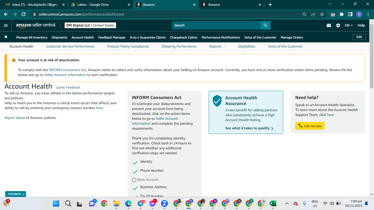Toggle the Chrome side panel
The height and width of the screenshot is (210, 374).
[x=350, y=14]
